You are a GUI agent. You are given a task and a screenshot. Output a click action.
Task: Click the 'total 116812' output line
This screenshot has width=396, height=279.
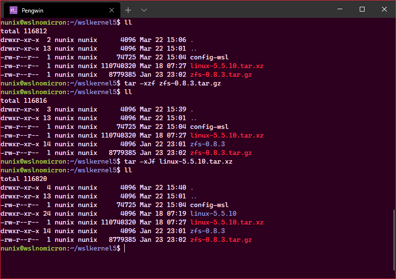pyautogui.click(x=24, y=31)
